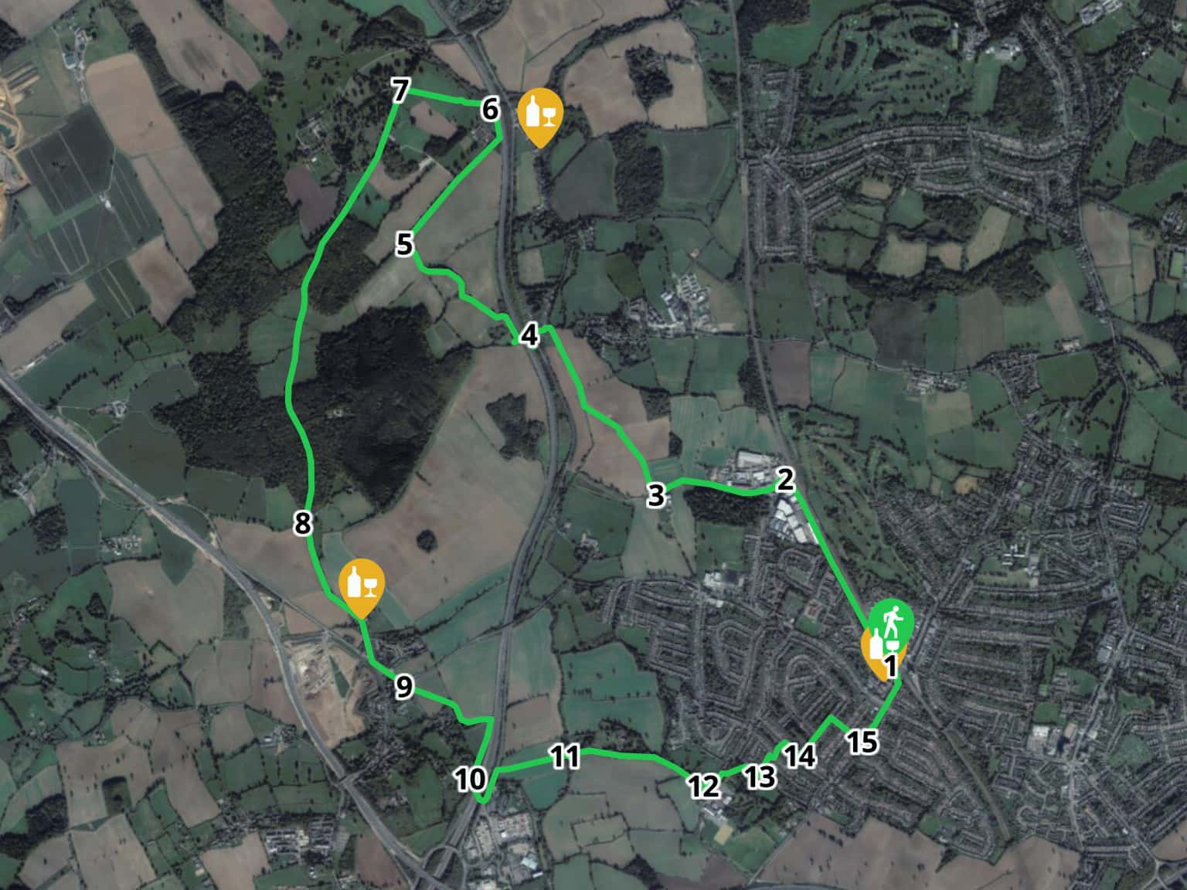Select route waypoint 12
The image size is (1187, 890).
[704, 786]
